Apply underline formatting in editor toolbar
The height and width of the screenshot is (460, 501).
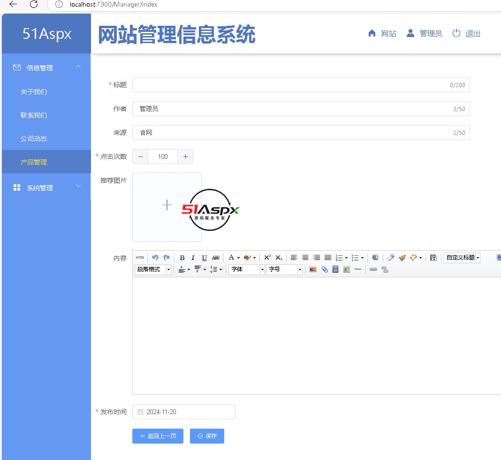tap(204, 258)
